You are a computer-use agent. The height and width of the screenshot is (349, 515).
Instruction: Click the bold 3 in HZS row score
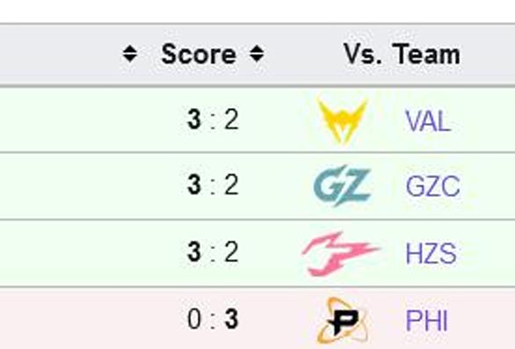click(194, 252)
